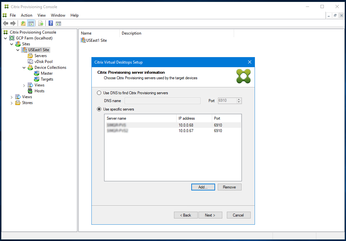This screenshot has height=241, width=346.
Task: Open the Window menu
Action: (58, 15)
